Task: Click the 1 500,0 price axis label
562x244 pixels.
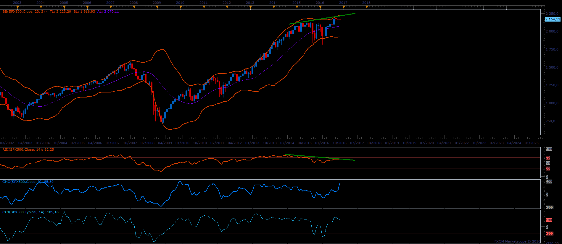Action: coord(553,67)
